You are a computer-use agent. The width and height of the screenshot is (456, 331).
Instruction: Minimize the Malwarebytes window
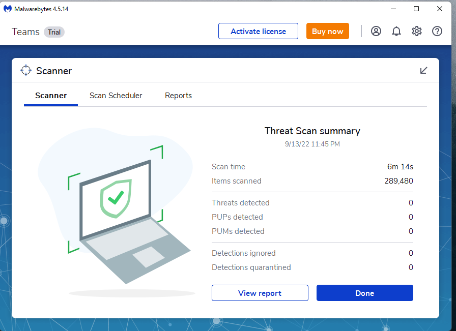click(393, 9)
